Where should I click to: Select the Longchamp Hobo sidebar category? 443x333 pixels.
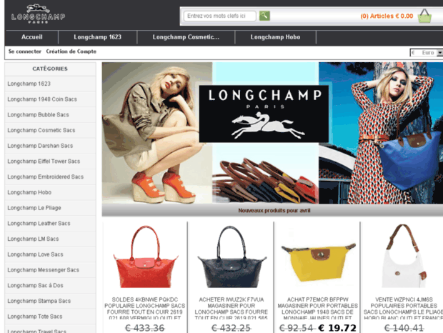click(50, 193)
